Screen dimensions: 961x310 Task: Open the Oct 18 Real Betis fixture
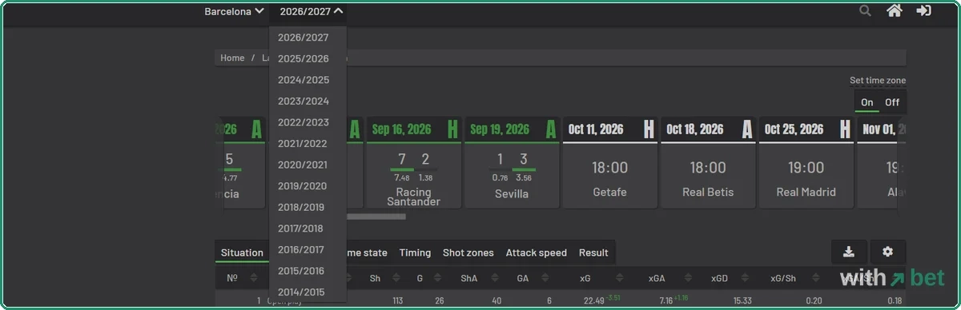708,163
